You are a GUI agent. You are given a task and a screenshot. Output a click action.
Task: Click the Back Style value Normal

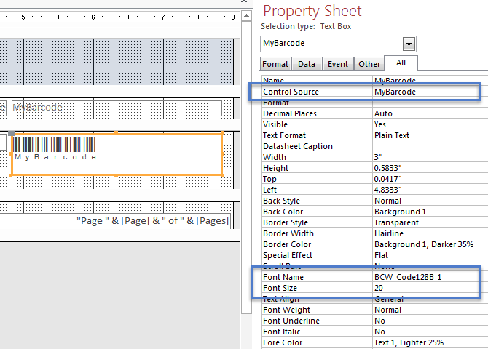pos(387,201)
